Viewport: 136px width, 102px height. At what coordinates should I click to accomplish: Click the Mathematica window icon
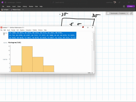[1, 27]
